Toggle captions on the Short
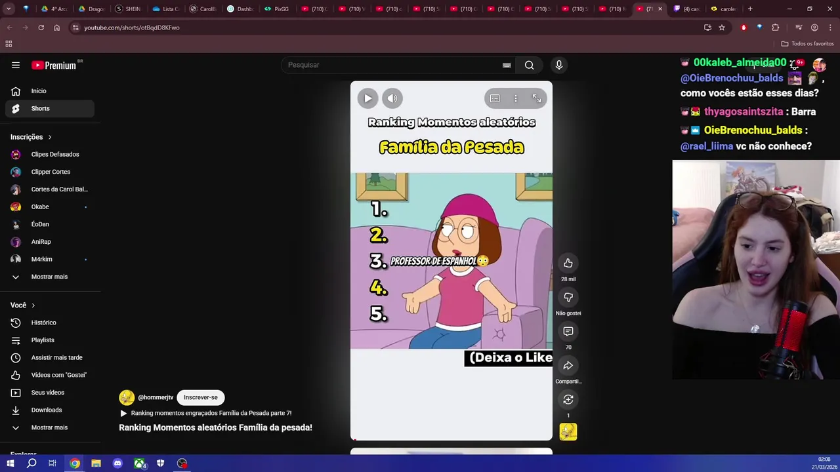The image size is (840, 472). [495, 98]
